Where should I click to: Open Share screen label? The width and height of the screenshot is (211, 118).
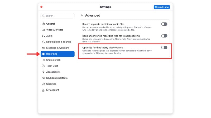[54, 60]
